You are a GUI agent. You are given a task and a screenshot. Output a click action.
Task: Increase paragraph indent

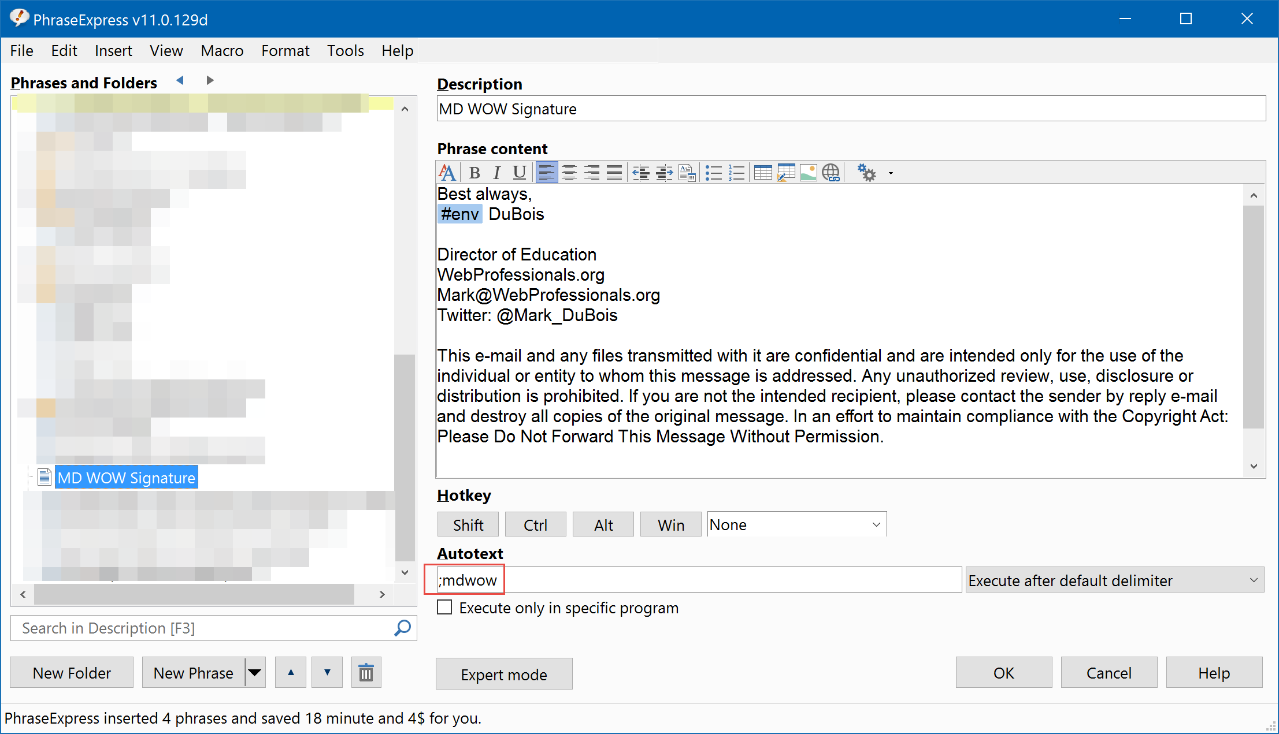[664, 173]
